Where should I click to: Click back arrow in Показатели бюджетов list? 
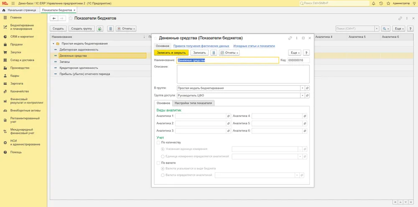54,18
